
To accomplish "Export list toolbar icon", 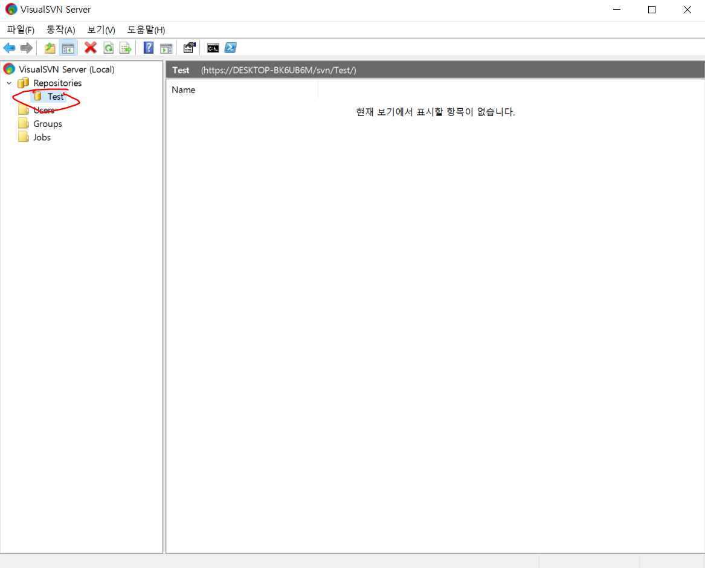I will (x=126, y=48).
